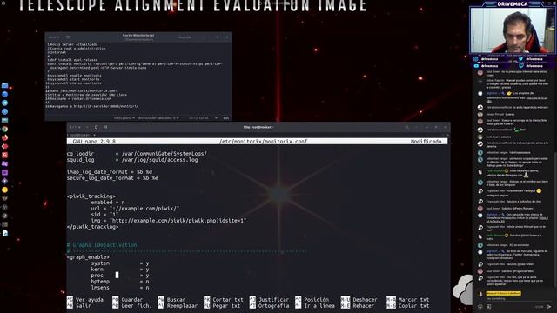The width and height of the screenshot is (557, 313).
Task: Open the Files manager icon in the dock
Action: pyautogui.click(x=4, y=85)
